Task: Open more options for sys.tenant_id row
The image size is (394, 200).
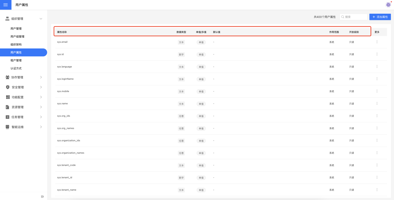Action: 377,177
